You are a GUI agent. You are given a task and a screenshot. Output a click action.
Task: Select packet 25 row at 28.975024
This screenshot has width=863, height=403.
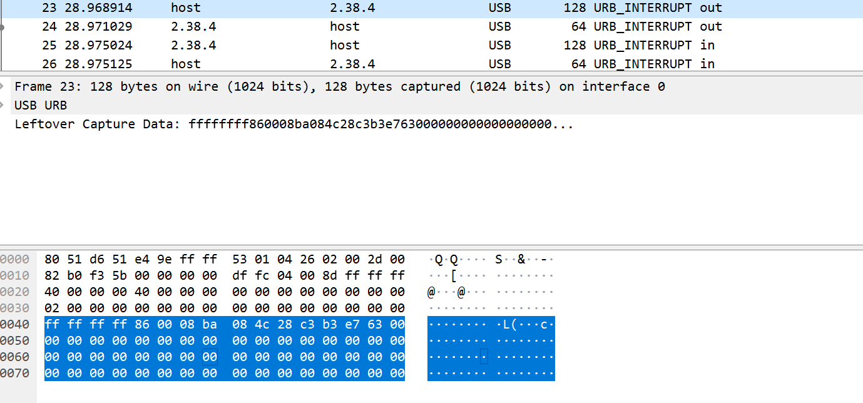[x=431, y=45]
